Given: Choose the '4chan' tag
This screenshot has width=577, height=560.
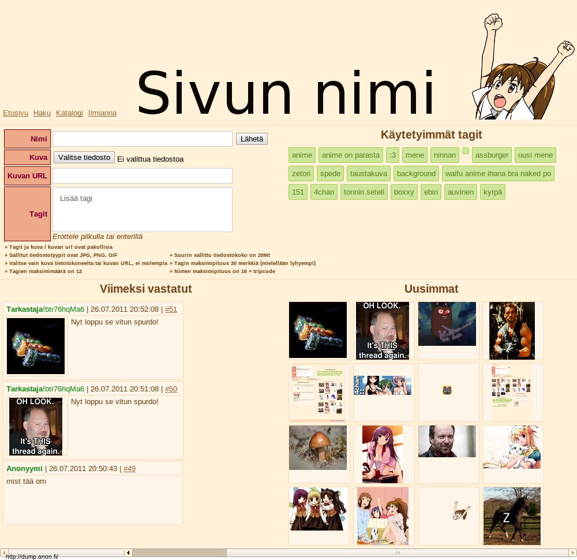Looking at the screenshot, I should click(324, 192).
